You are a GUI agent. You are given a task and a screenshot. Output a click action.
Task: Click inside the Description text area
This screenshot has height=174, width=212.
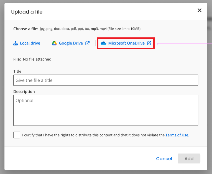coord(106,110)
